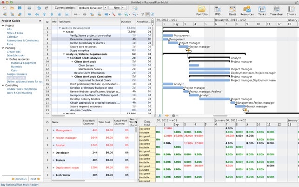
Task: Indent task with the right arrow icon
Action: [29, 14]
